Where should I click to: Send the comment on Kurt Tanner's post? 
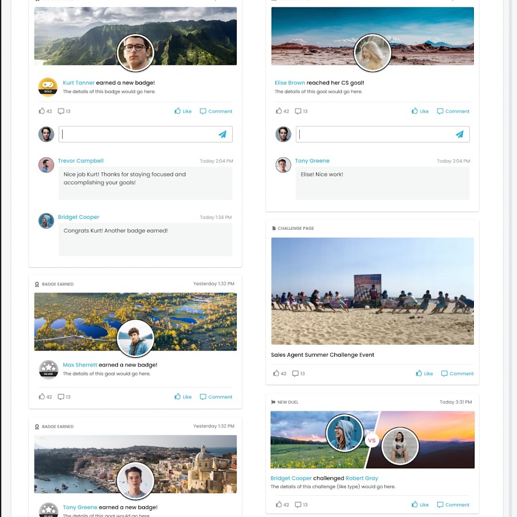click(222, 134)
